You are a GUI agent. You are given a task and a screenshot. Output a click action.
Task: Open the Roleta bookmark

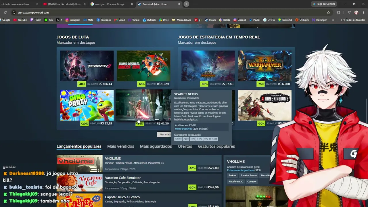(225, 20)
